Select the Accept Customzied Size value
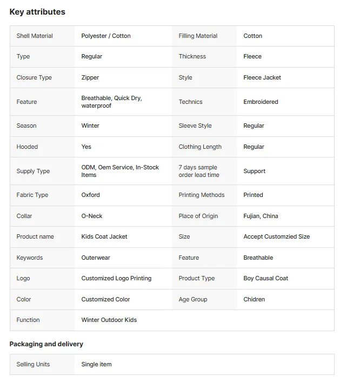Viewport: 346px width, 382px height. (277, 236)
